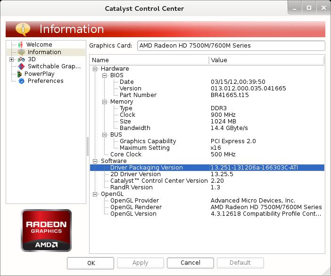Click the 3D settings icon in sidebar
The height and width of the screenshot is (276, 331).
[21, 59]
